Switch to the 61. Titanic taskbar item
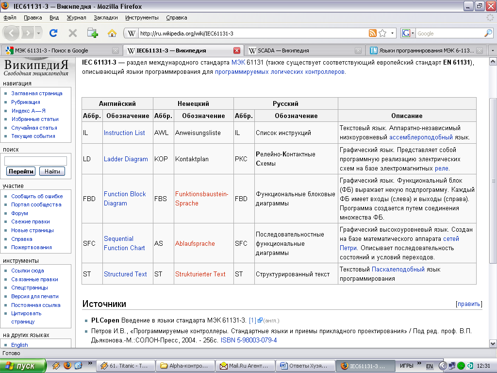Screen dimensions: 497x373 point(125,366)
